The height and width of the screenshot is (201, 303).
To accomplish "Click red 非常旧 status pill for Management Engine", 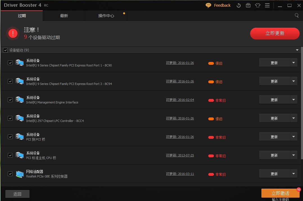I will click(211, 100).
